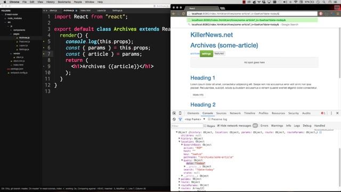Click the red extension icon beside address bar
The image size is (341, 192).
321,14
